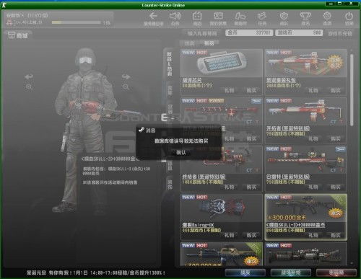
Task: Switch to the 新品 shop tab
Action: point(209,43)
